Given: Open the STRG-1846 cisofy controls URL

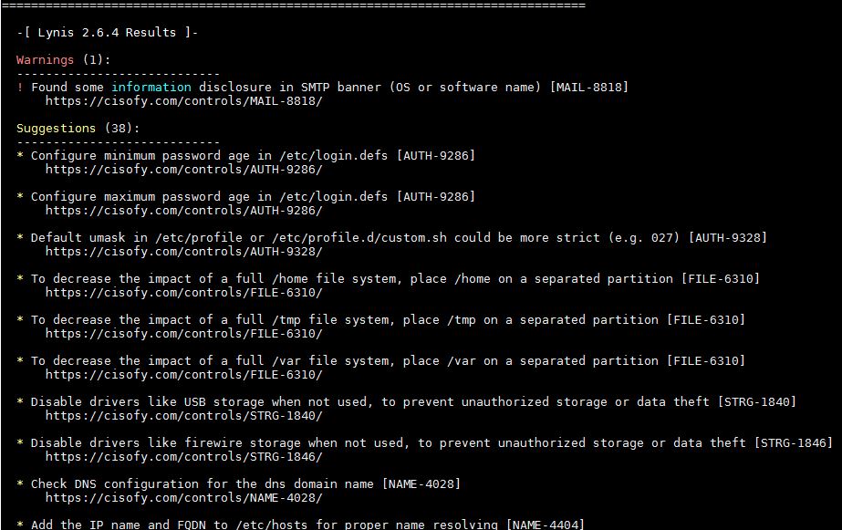Looking at the screenshot, I should (x=183, y=457).
